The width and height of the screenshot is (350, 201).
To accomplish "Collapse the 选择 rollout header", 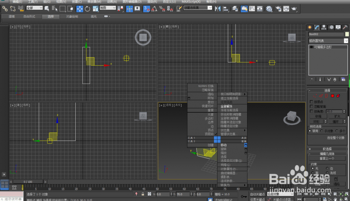I will (327, 90).
